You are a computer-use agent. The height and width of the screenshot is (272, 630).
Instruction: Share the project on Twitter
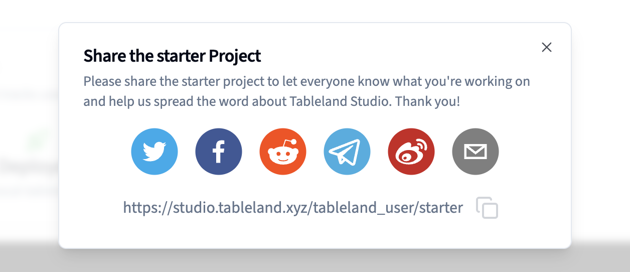point(154,152)
